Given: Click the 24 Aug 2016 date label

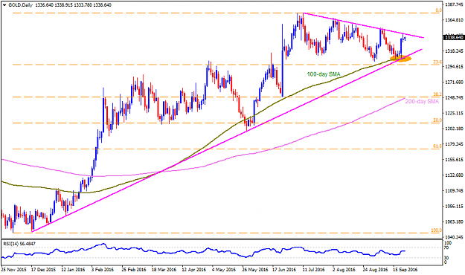Looking at the screenshot, I should pyautogui.click(x=376, y=270).
